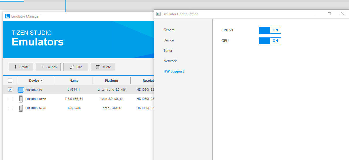This screenshot has width=349, height=160.
Task: Open the Network settings section
Action: (x=170, y=61)
